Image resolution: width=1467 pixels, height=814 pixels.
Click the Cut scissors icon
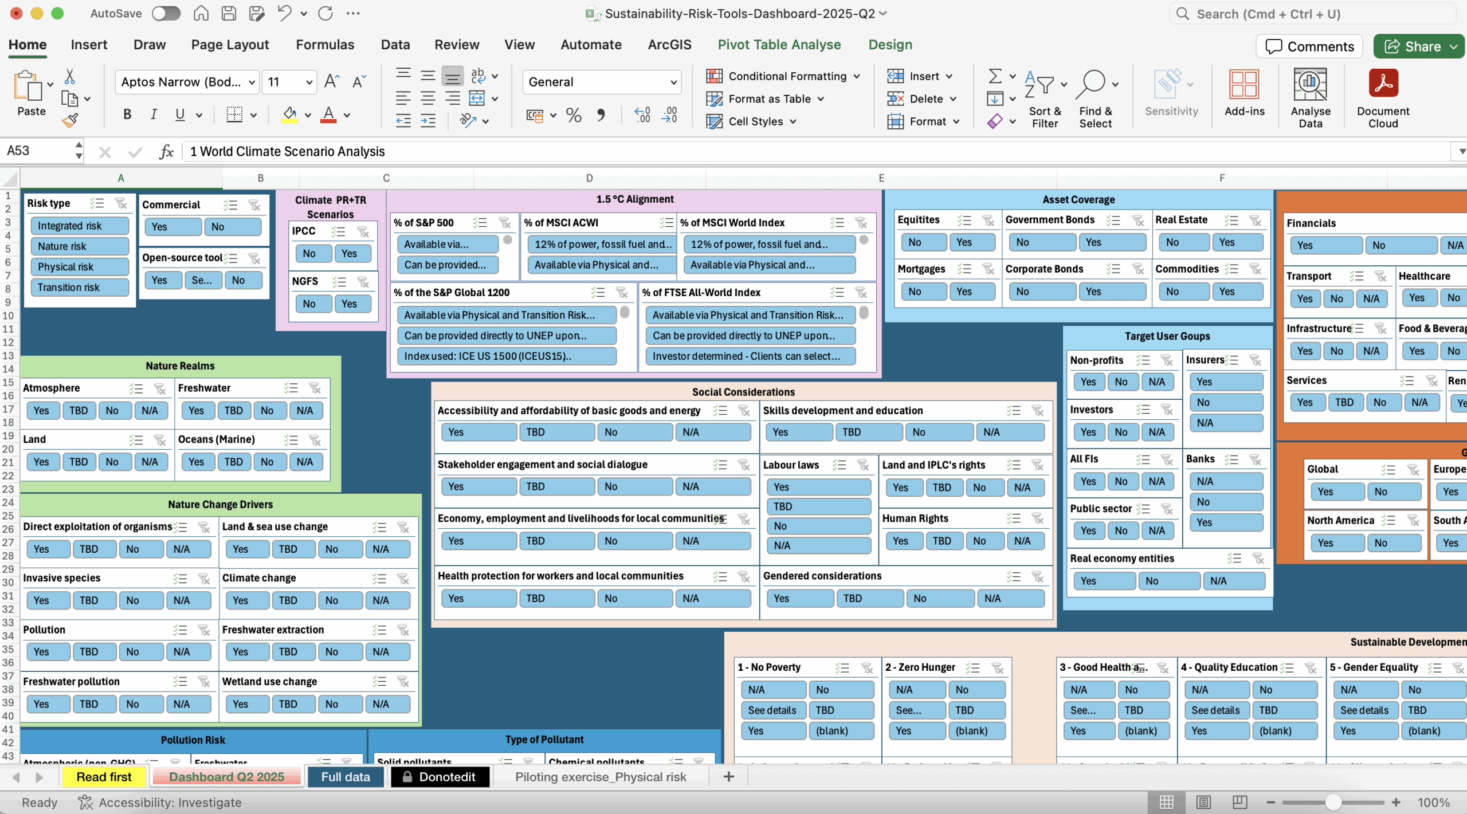[70, 76]
